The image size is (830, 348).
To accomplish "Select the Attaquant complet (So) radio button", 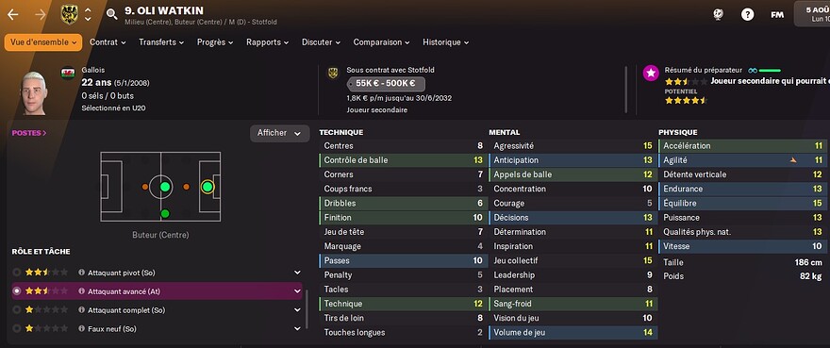I will click(x=17, y=310).
